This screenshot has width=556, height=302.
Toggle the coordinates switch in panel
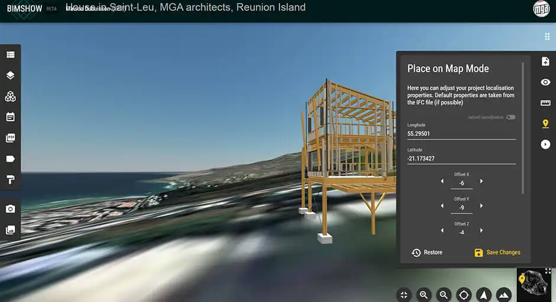pos(510,118)
